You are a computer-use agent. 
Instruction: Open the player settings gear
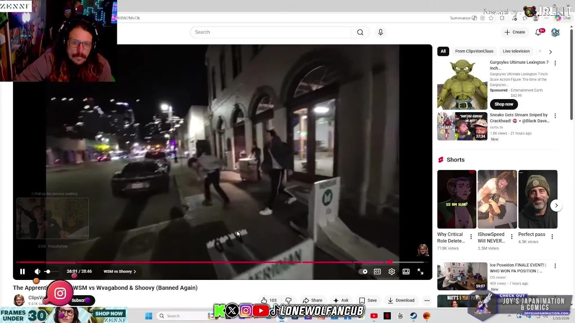tap(392, 271)
